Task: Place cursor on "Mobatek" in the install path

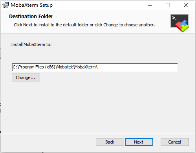Action: [x=65, y=67]
